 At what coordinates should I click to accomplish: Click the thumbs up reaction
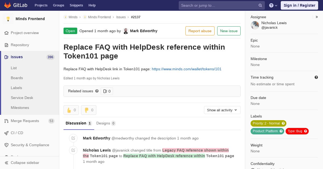71,110
